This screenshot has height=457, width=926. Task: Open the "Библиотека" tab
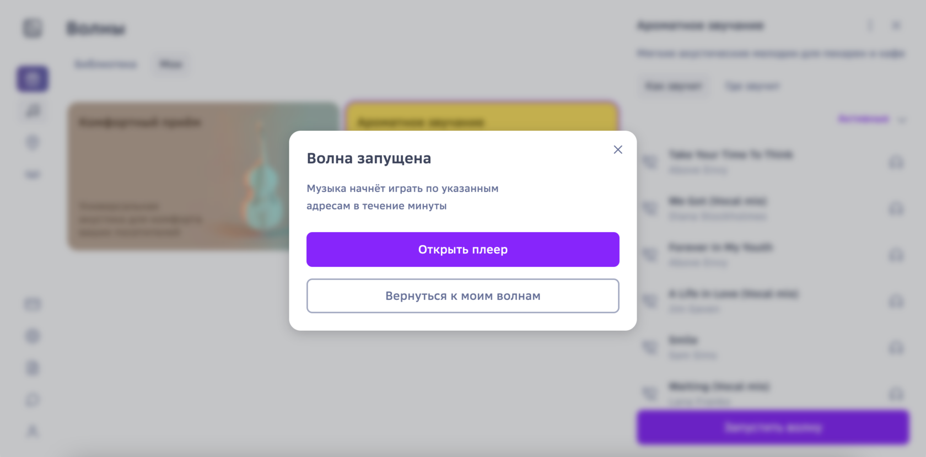tap(105, 64)
